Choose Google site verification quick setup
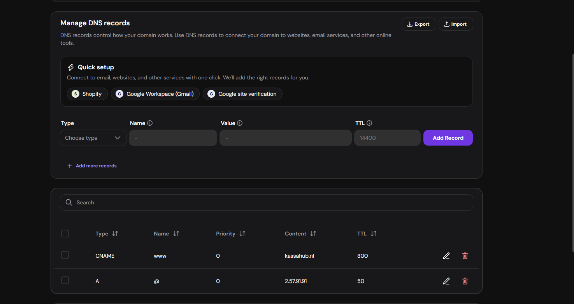Viewport: 574px width, 304px height. pyautogui.click(x=242, y=94)
